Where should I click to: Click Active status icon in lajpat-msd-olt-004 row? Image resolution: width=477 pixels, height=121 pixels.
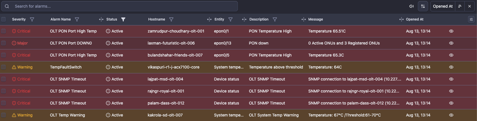point(108,79)
